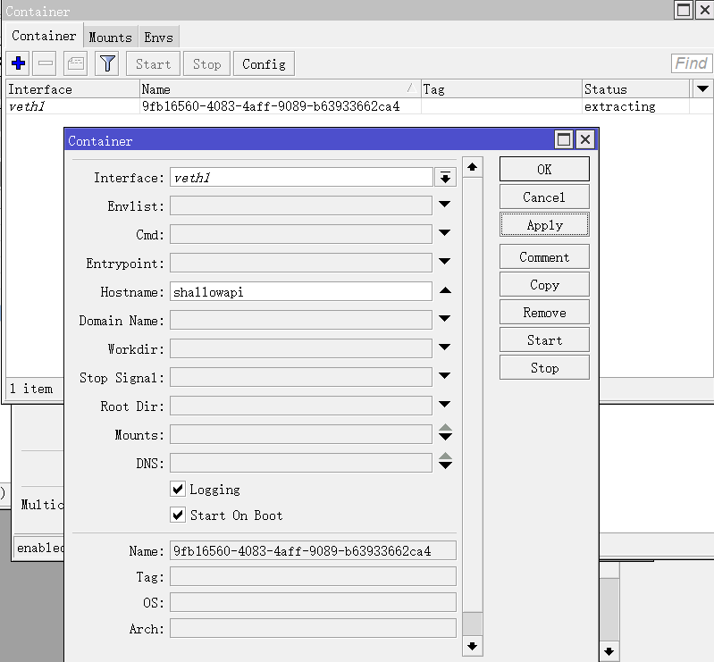Open the Interface dropdown list
Image resolution: width=714 pixels, height=662 pixels.
click(x=445, y=177)
